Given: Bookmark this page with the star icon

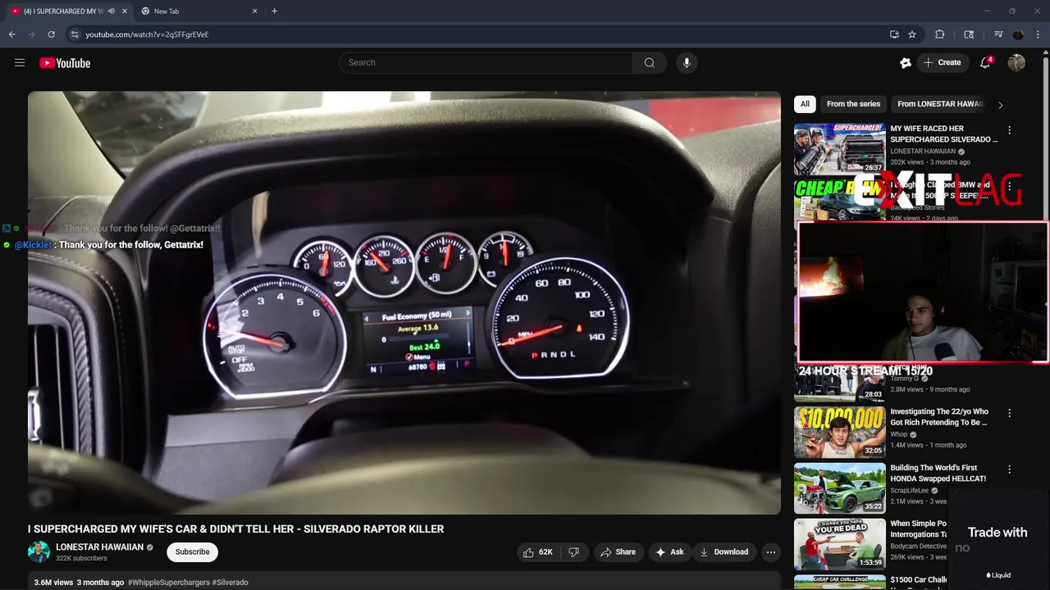Looking at the screenshot, I should [x=912, y=34].
